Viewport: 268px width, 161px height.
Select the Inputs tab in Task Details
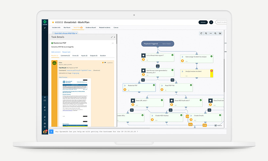(x=84, y=56)
